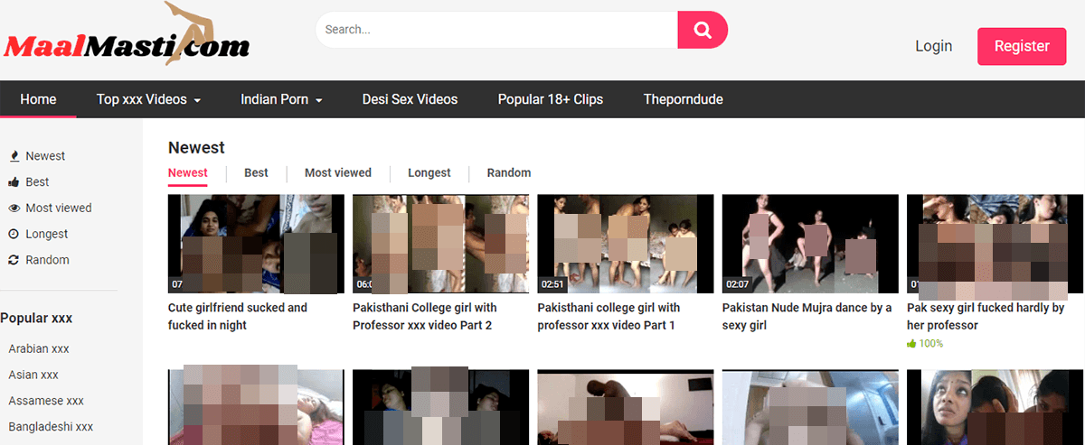Screen dimensions: 1085x445
Task: Expand the second navbar dropdown menu arrow
Action: pos(318,100)
